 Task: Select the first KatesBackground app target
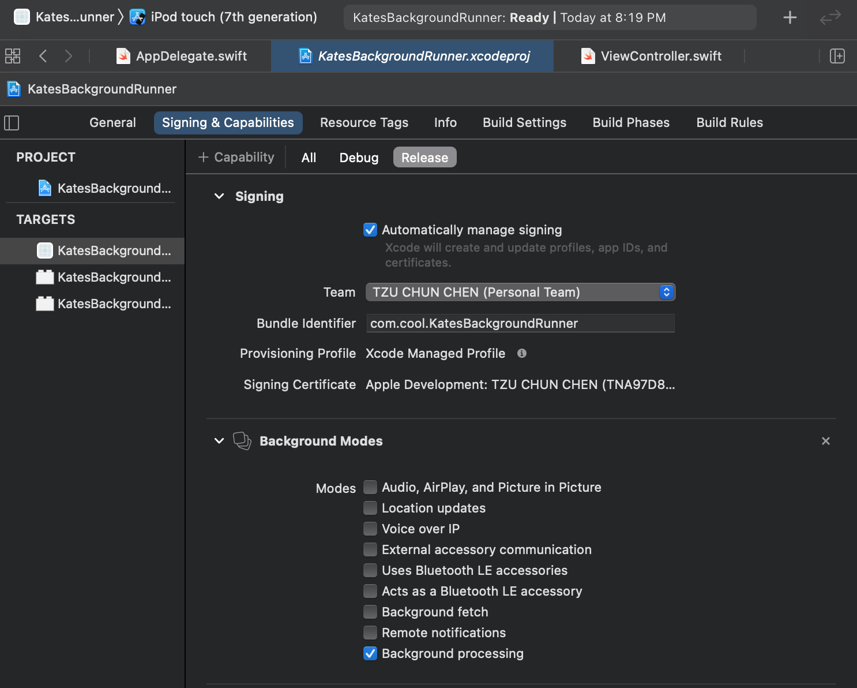[92, 250]
